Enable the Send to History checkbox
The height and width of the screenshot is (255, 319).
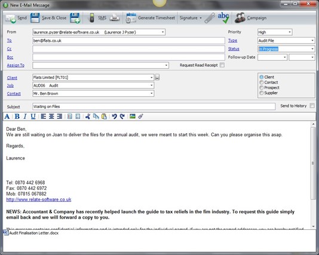[x=312, y=106]
